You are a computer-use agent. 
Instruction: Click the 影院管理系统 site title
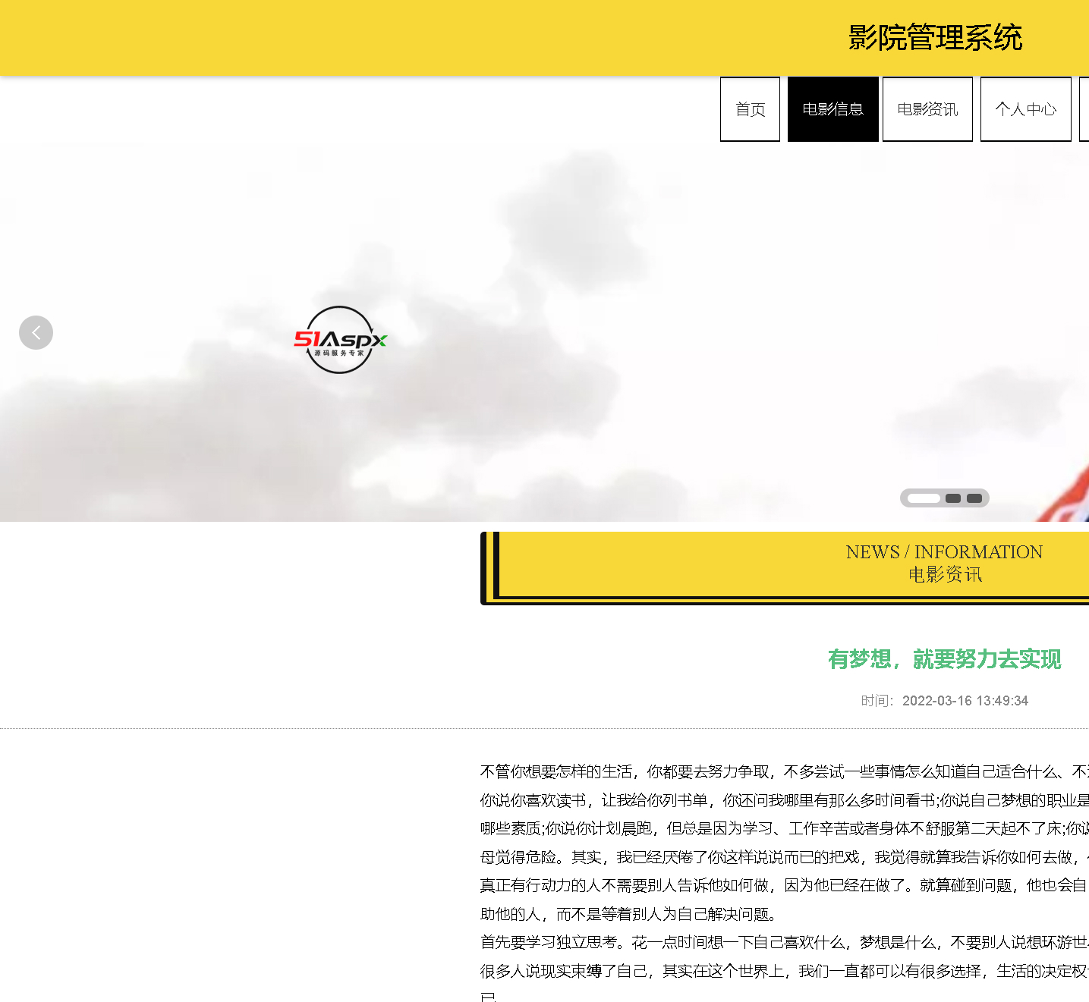point(935,37)
